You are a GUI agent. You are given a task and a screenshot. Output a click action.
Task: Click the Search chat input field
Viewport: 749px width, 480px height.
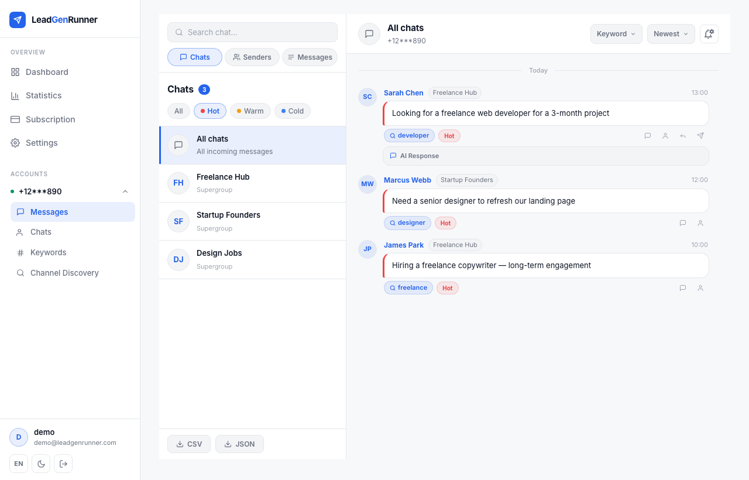[252, 32]
